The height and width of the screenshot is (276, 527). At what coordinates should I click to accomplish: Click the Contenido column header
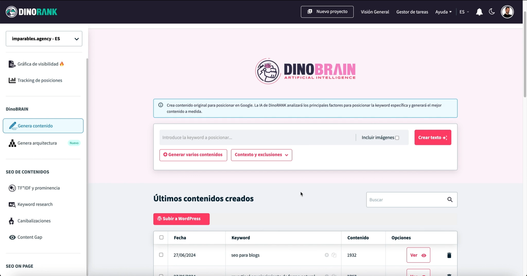(358, 238)
